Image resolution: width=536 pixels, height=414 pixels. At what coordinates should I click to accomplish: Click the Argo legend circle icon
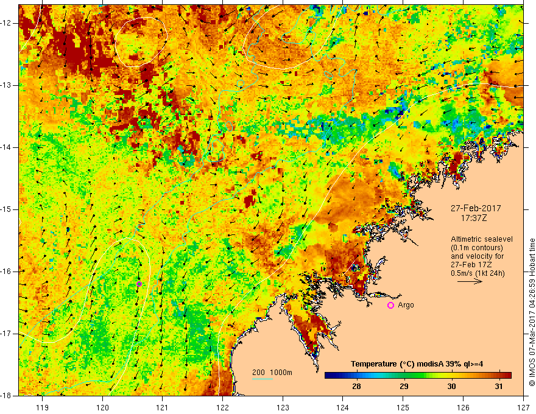(390, 306)
